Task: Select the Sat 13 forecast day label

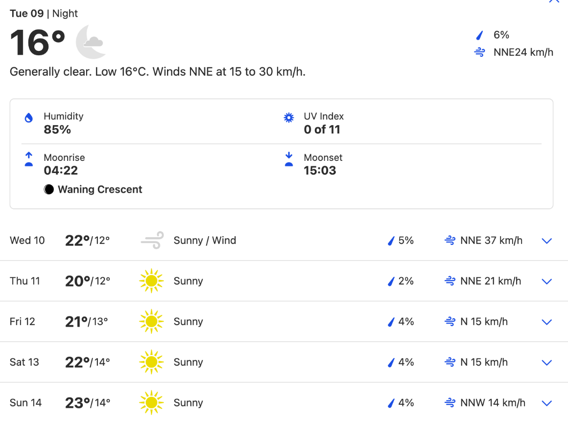Action: 24,362
